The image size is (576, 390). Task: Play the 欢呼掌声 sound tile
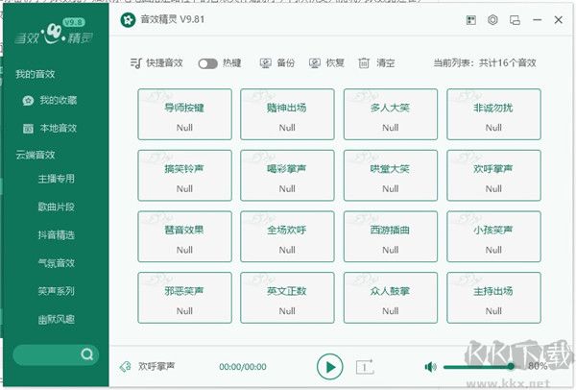click(x=493, y=176)
